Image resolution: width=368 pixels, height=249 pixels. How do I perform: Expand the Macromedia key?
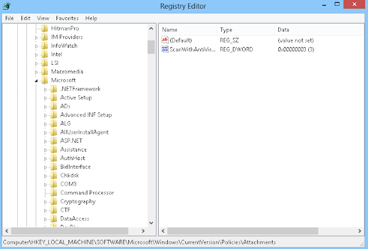pyautogui.click(x=36, y=72)
